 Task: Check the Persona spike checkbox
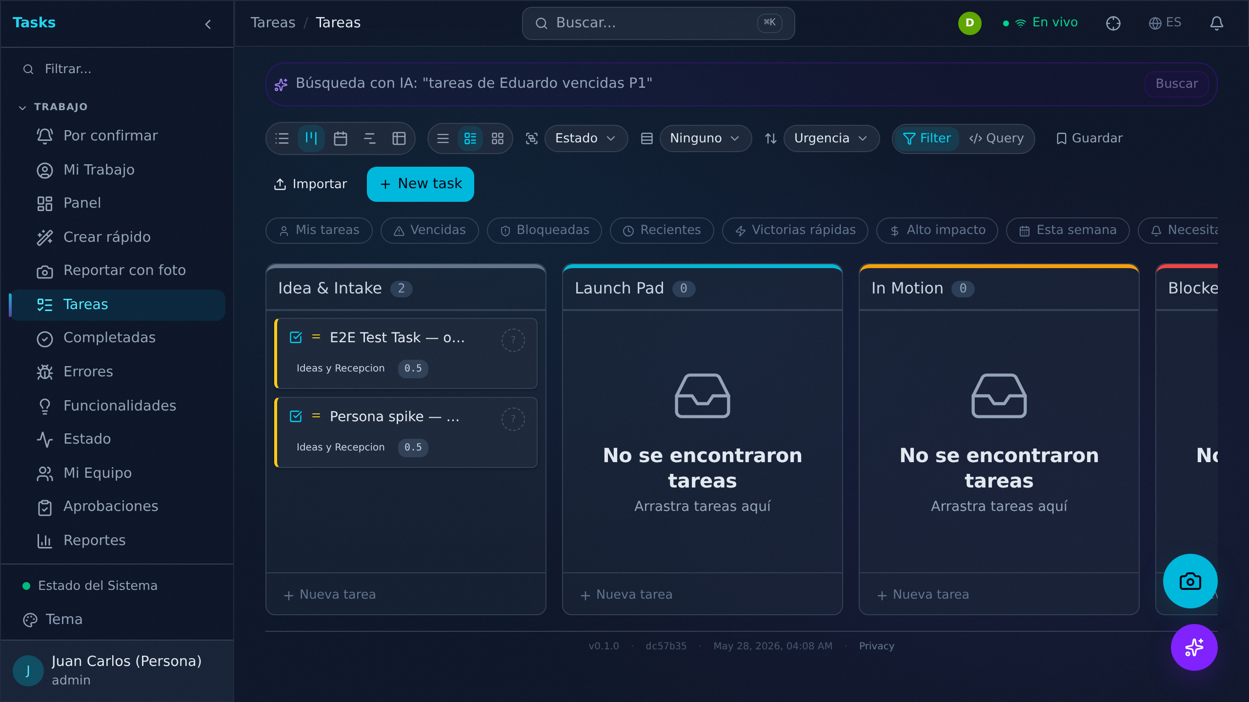[296, 416]
